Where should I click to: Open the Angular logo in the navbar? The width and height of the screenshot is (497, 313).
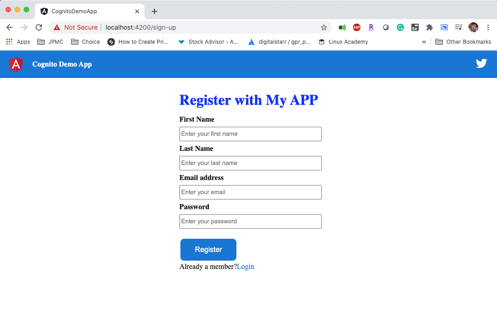[x=15, y=63]
